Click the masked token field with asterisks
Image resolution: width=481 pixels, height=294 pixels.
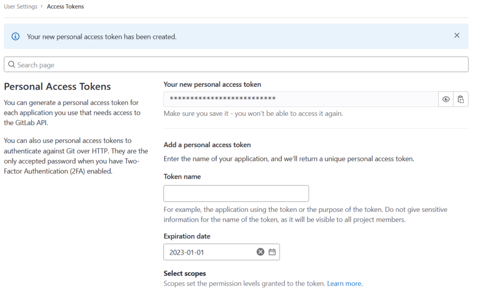tap(301, 99)
